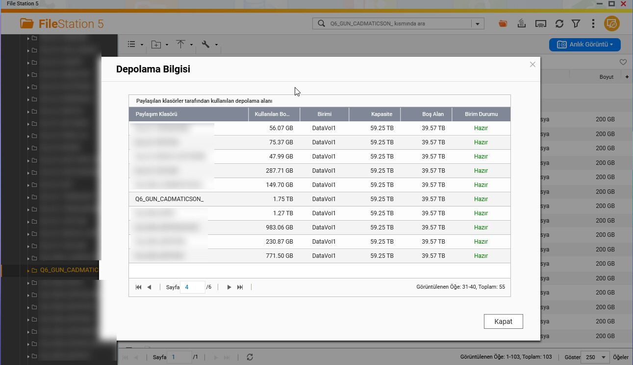633x365 pixels.
Task: Select the Q6_GUN_CADMATICSON_ row in the storage table
Action: 169,199
